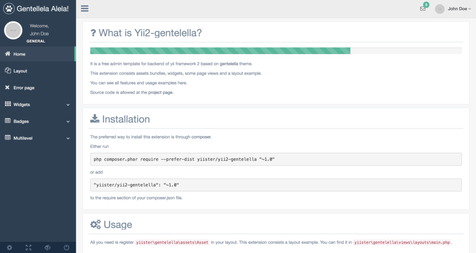
Task: Open settings gear in sidebar footer
Action: tap(9, 247)
